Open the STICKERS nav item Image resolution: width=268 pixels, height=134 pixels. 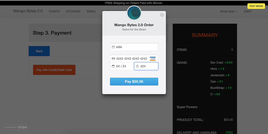click(x=73, y=11)
